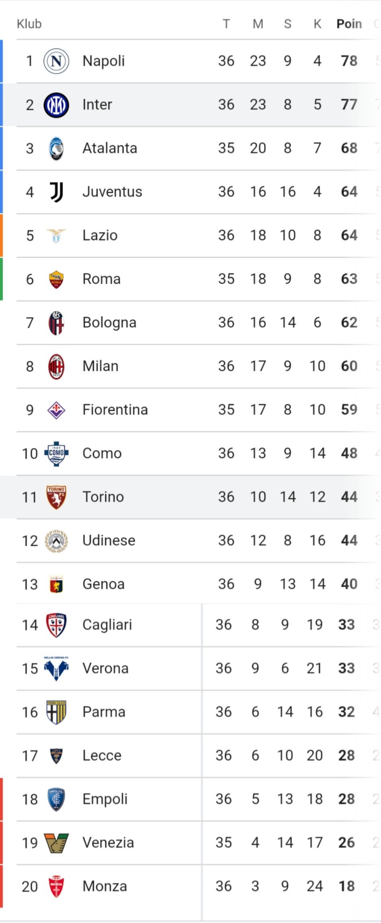Tap the Lazio eagle crest
Viewport: 381px width, 923px height.
(56, 236)
